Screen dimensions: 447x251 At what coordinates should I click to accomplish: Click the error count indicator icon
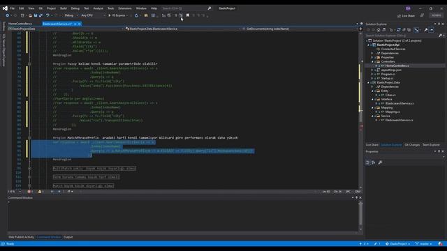[x=29, y=192]
